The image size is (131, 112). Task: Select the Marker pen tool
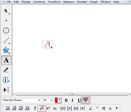point(6,70)
